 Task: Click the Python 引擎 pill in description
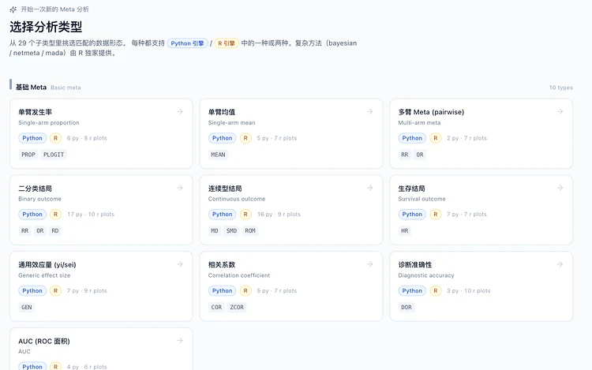(187, 43)
